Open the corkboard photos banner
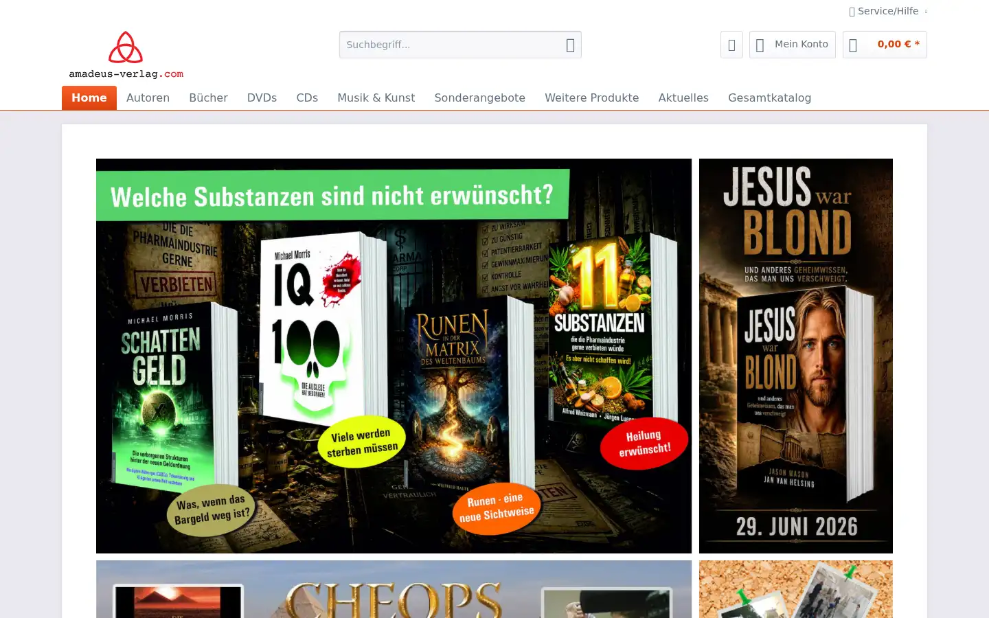 pyautogui.click(x=796, y=589)
